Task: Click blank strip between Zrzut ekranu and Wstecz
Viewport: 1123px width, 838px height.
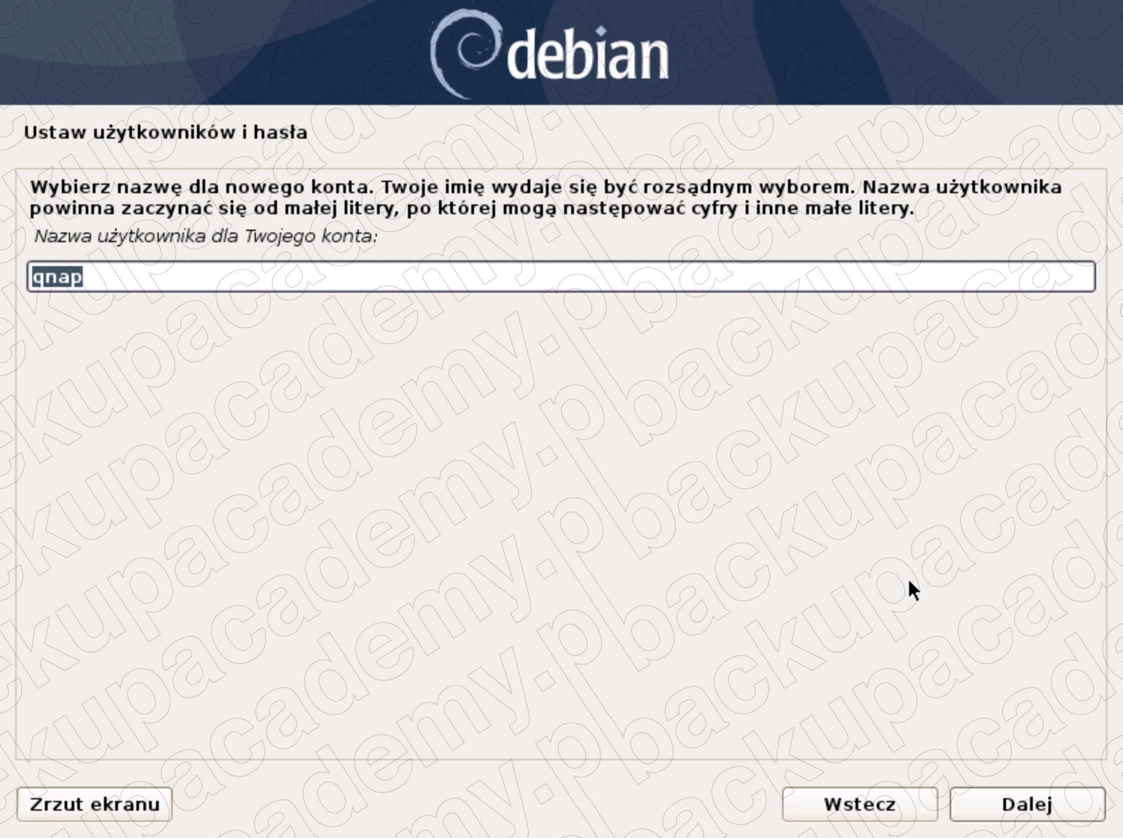Action: (x=477, y=804)
